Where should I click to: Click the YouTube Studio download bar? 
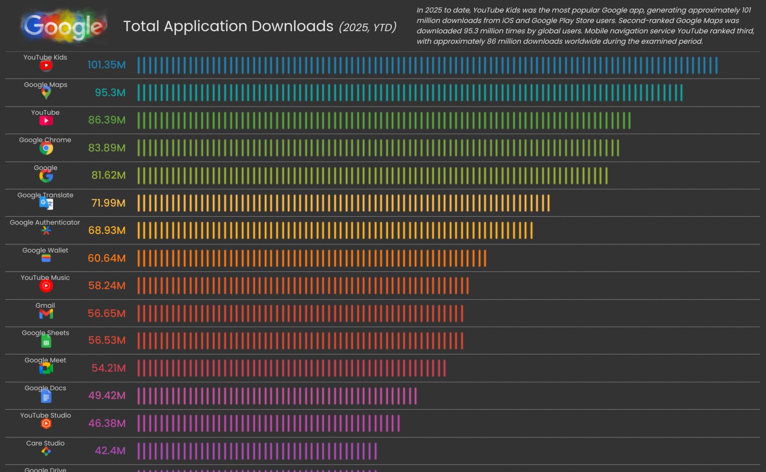[x=269, y=423]
